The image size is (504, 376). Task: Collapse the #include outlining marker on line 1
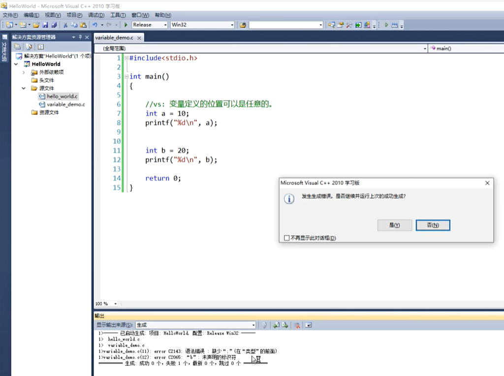pyautogui.click(x=126, y=58)
